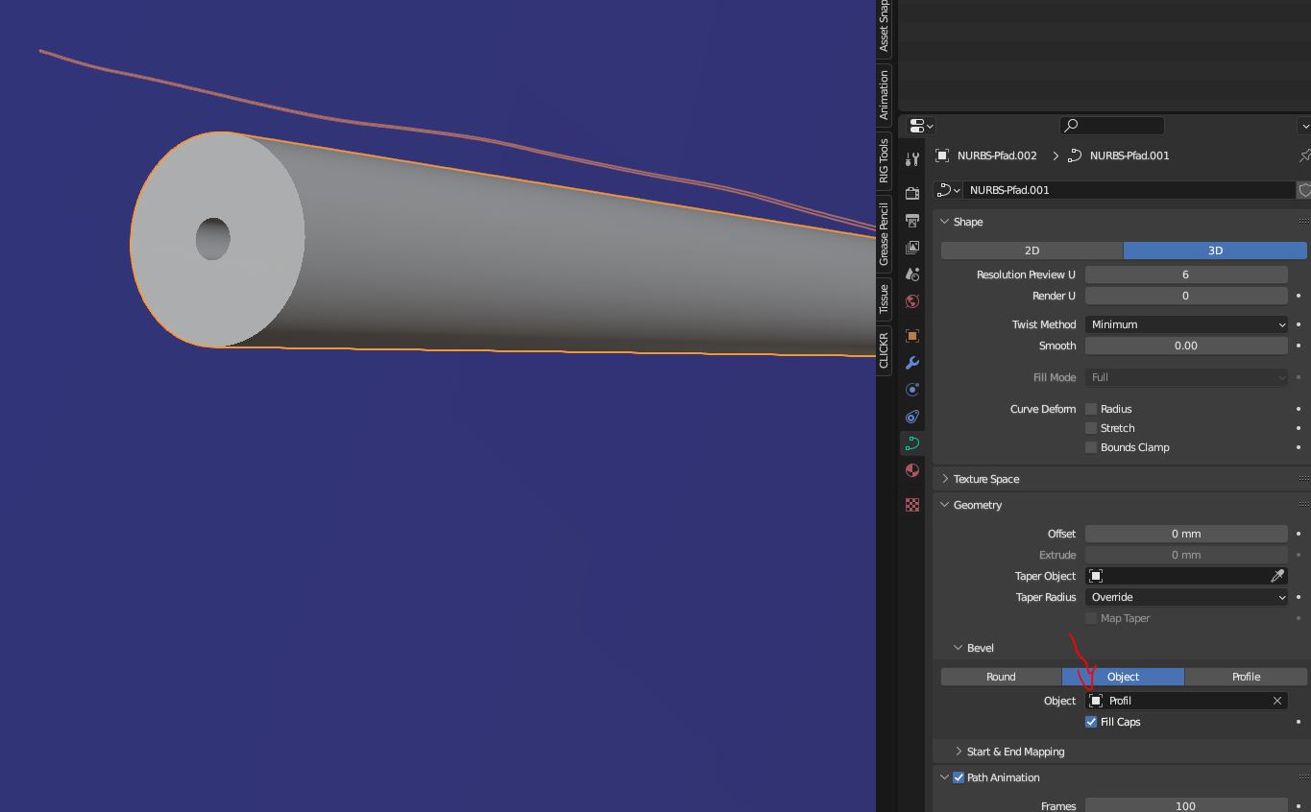
Task: Open the World properties tab
Action: tap(912, 301)
